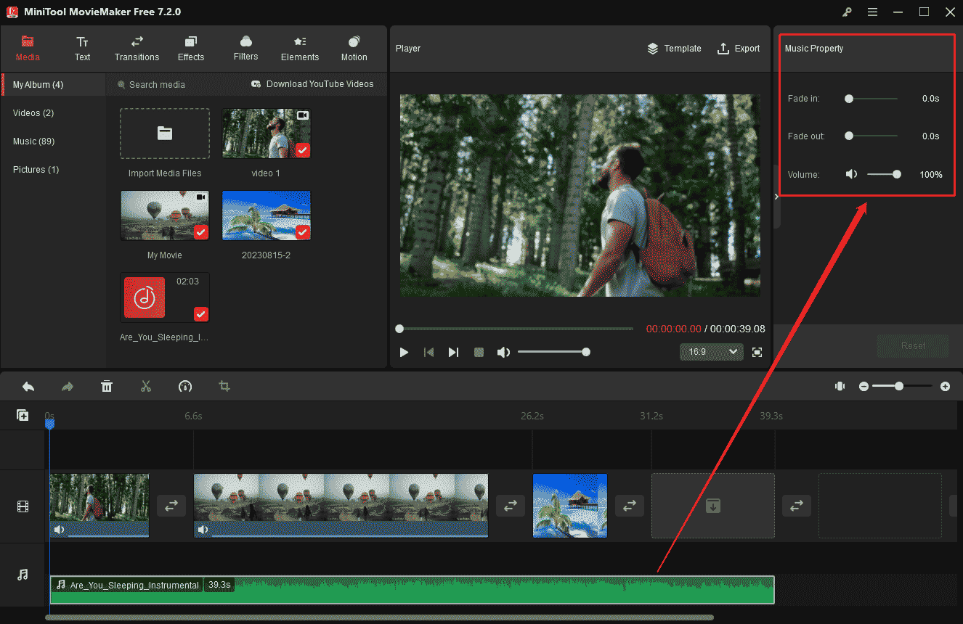This screenshot has width=963, height=624.
Task: Stop the playback
Action: 479,352
